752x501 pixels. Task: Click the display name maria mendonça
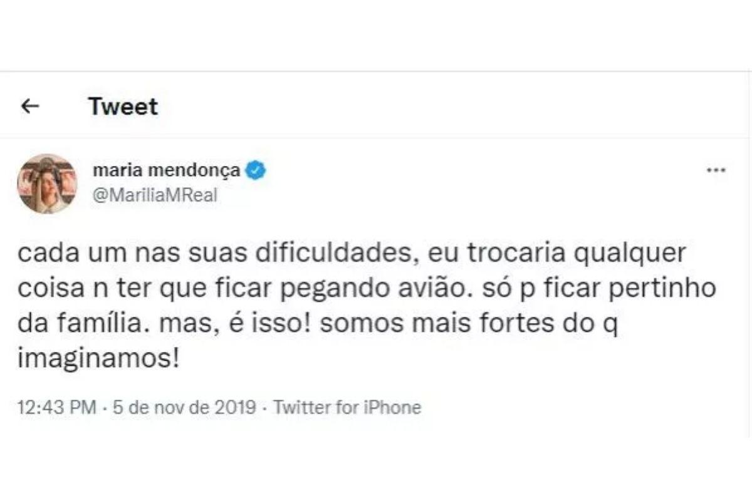166,170
